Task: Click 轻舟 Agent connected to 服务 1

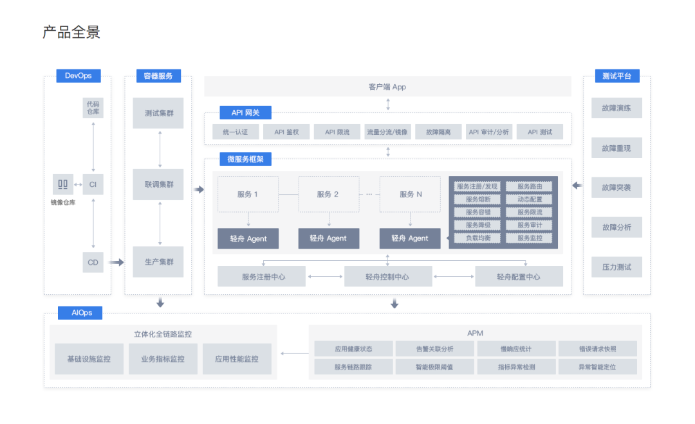Action: [x=248, y=238]
